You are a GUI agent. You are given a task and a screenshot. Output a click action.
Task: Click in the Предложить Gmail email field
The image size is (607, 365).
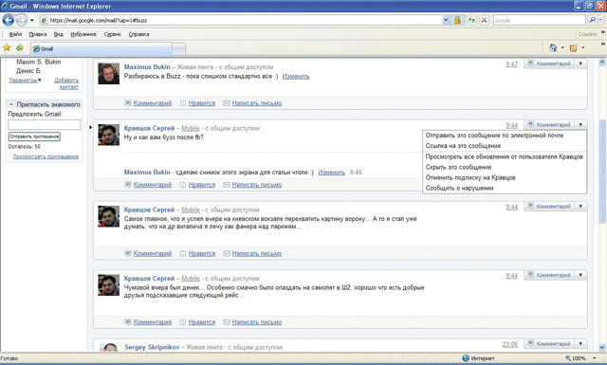tap(45, 124)
